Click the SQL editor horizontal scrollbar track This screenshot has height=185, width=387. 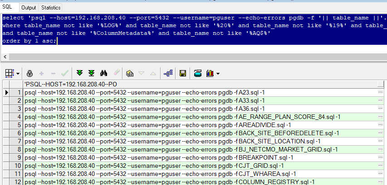tap(198, 57)
